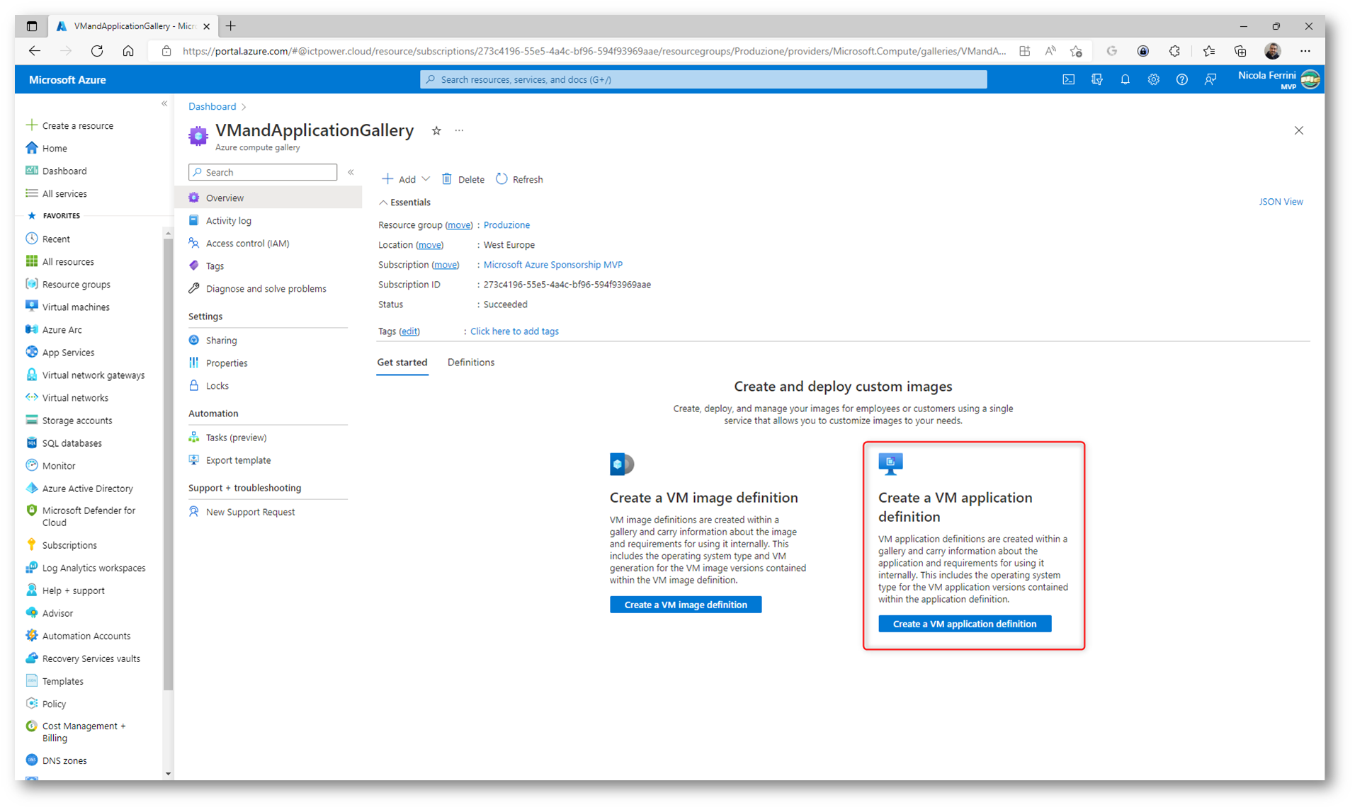The height and width of the screenshot is (810, 1355).
Task: Open Monitor in favorites
Action: click(x=58, y=465)
